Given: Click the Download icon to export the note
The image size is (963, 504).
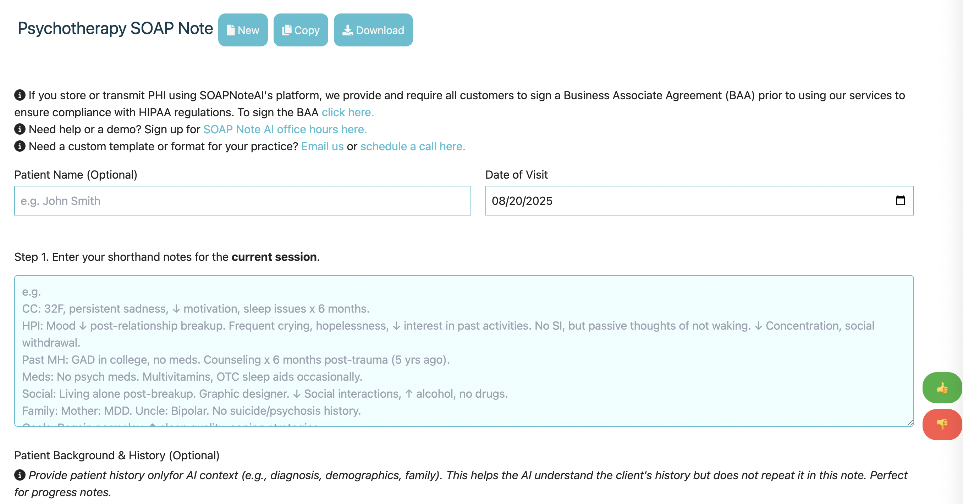Looking at the screenshot, I should pyautogui.click(x=348, y=30).
